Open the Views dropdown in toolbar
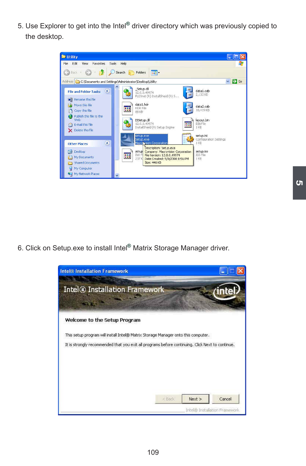306x466 pixels. point(155,73)
